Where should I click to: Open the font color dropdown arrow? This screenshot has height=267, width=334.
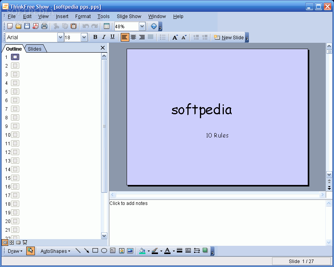174,251
